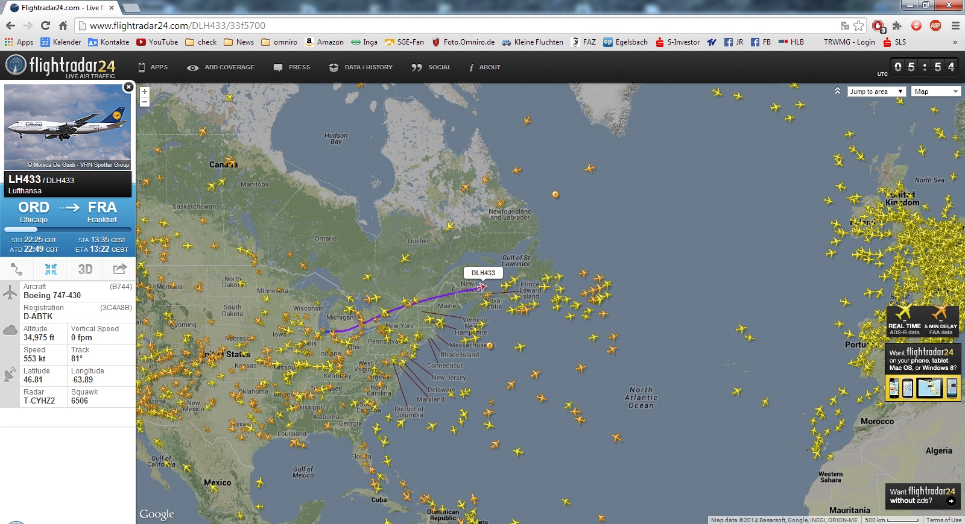Open the Jump to area dropdown
This screenshot has width=965, height=524.
[x=877, y=92]
